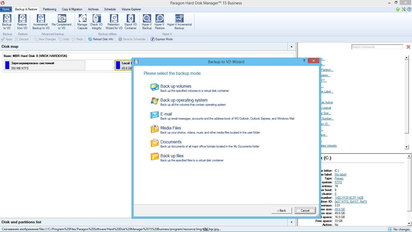Select the 350 MB NTFS system reserved partition

(45, 65)
